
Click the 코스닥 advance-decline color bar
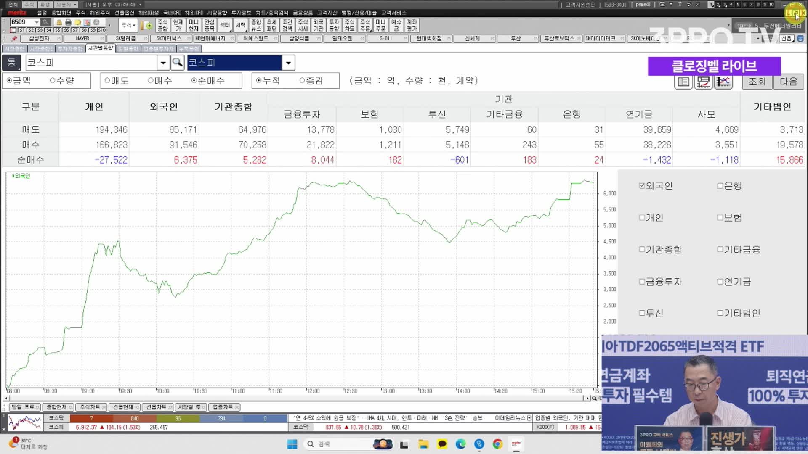click(x=178, y=418)
